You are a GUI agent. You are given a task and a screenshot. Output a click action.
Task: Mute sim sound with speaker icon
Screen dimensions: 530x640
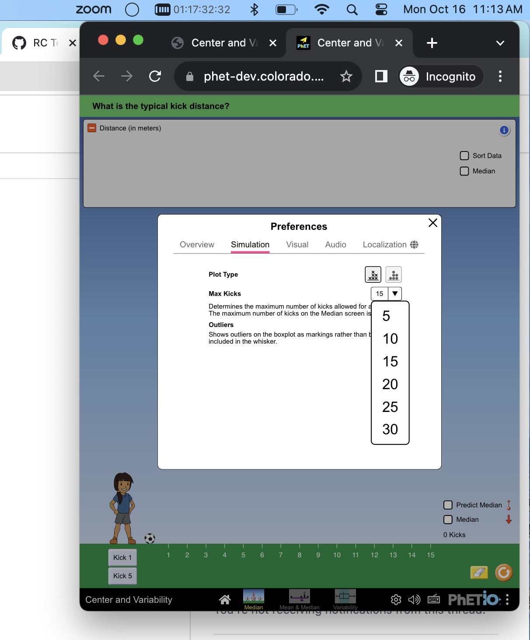pyautogui.click(x=414, y=599)
